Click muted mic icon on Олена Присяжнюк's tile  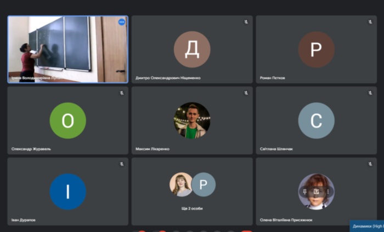pyautogui.click(x=371, y=164)
